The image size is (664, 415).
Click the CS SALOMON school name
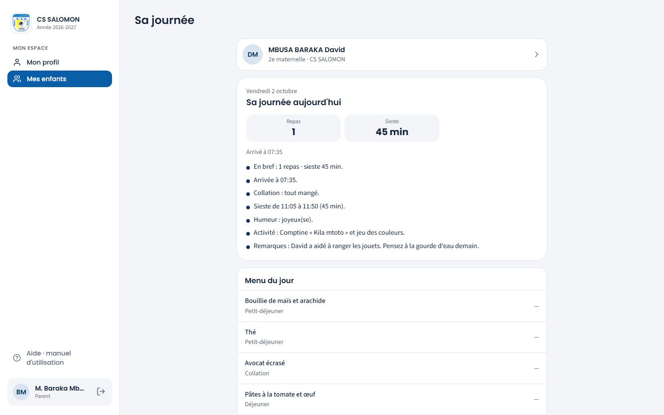pos(58,19)
